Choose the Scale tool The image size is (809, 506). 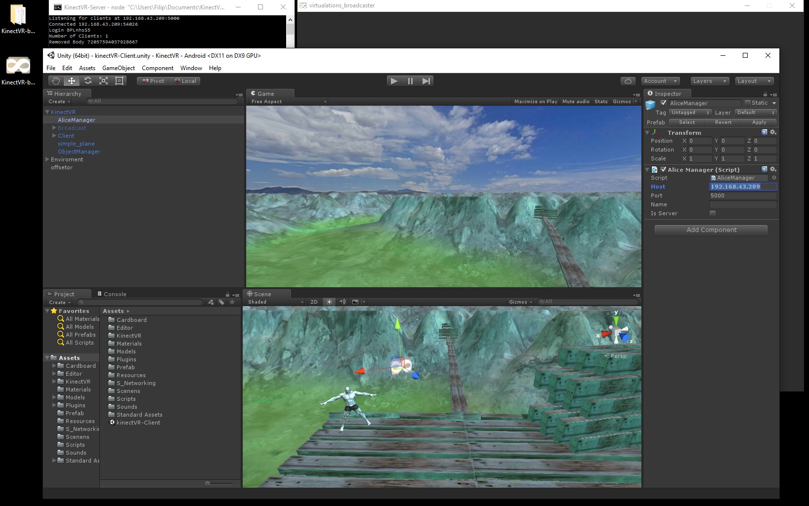[x=103, y=81]
